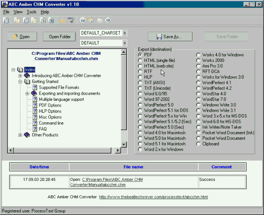The image size is (264, 215).
Task: Collapse the Index tree node
Action: (13, 70)
